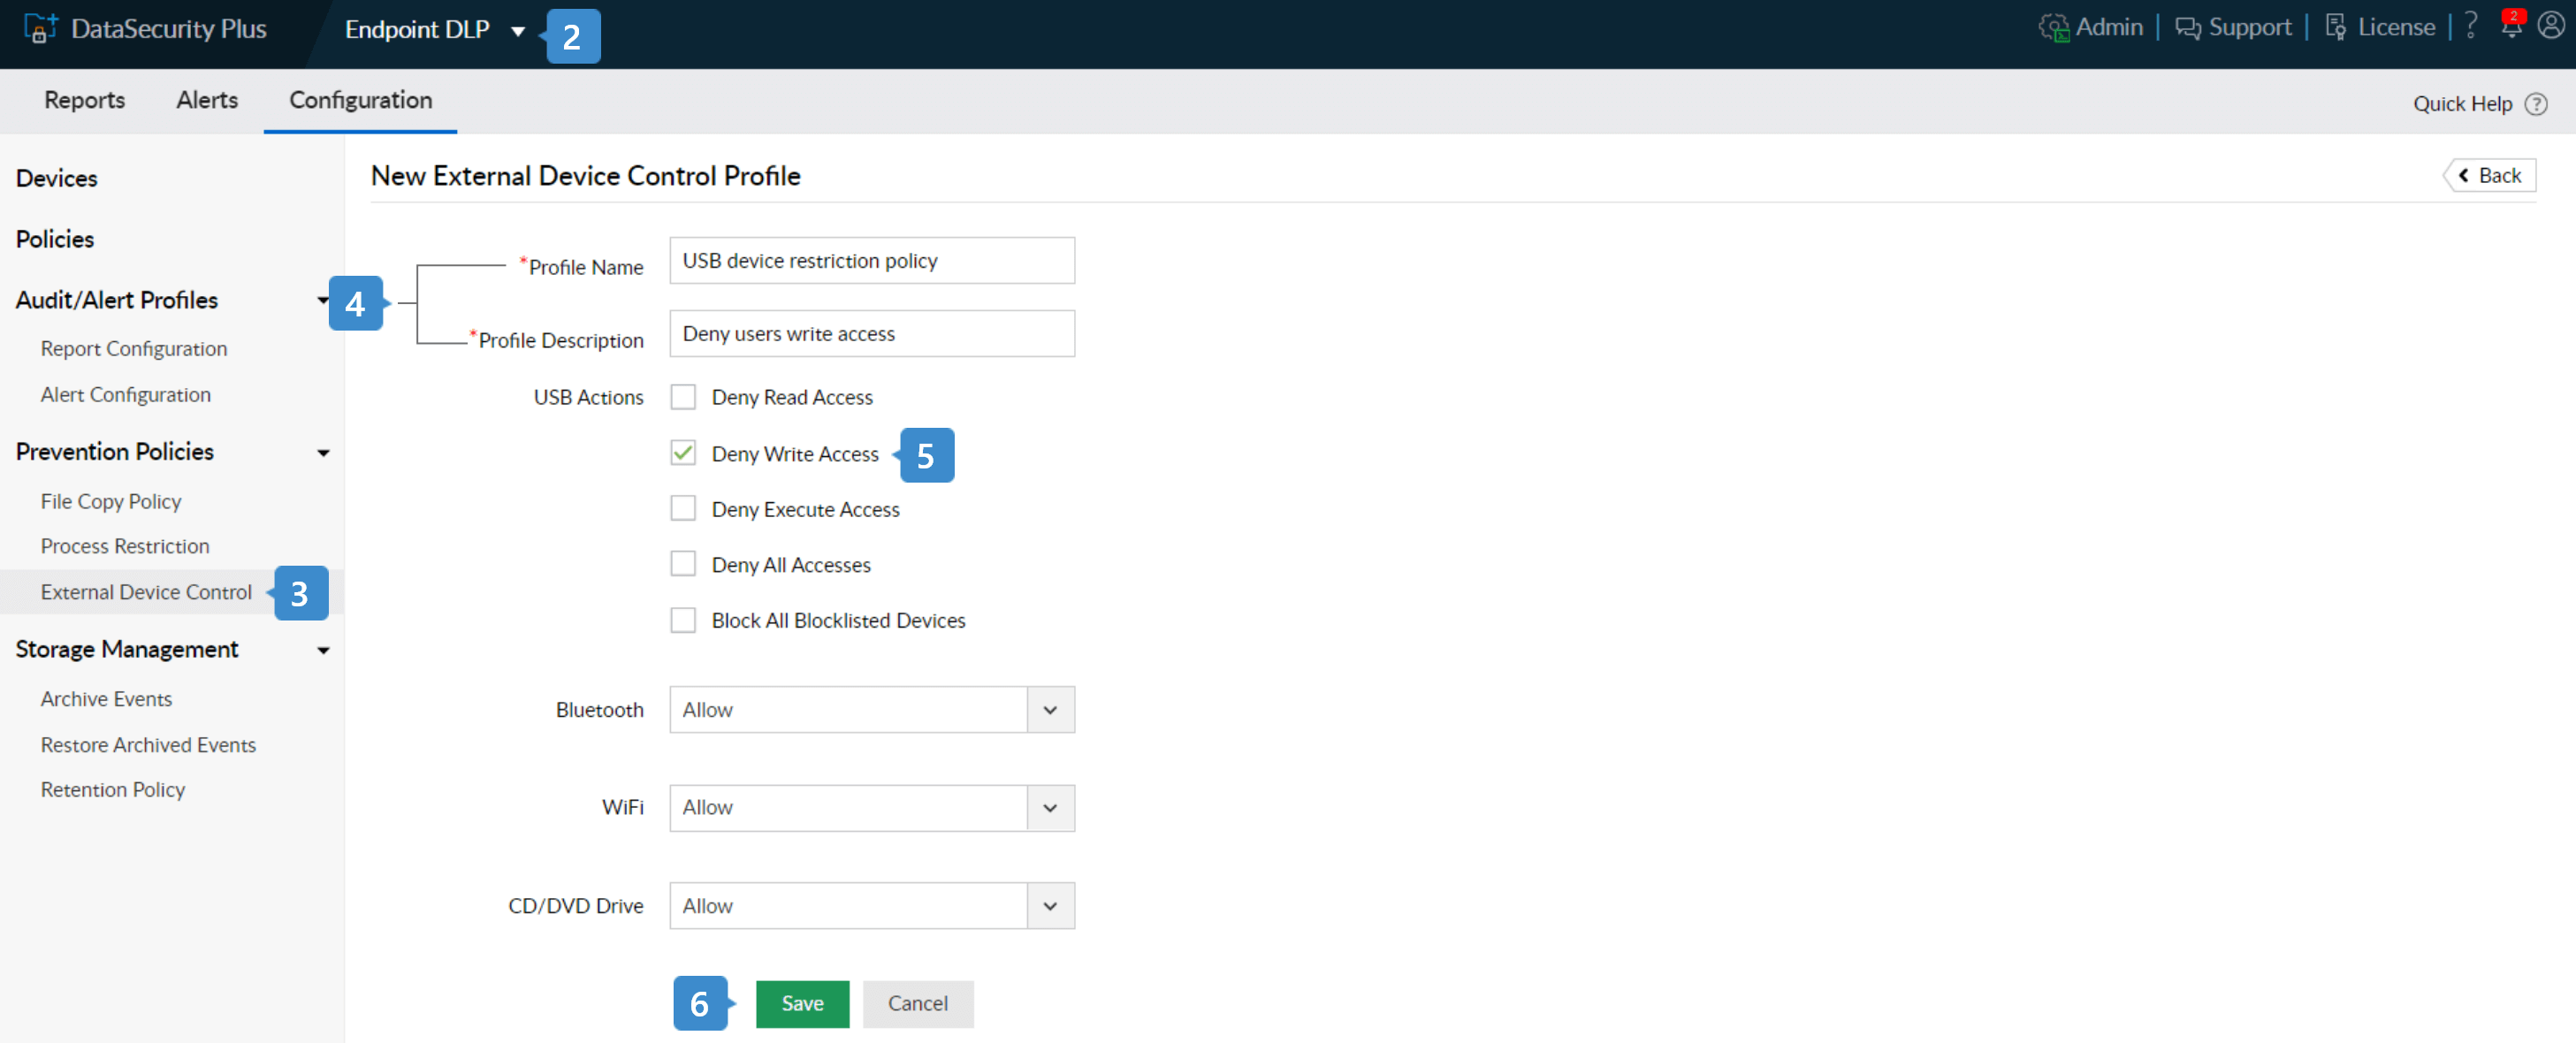Click the green Save button

tap(802, 1003)
